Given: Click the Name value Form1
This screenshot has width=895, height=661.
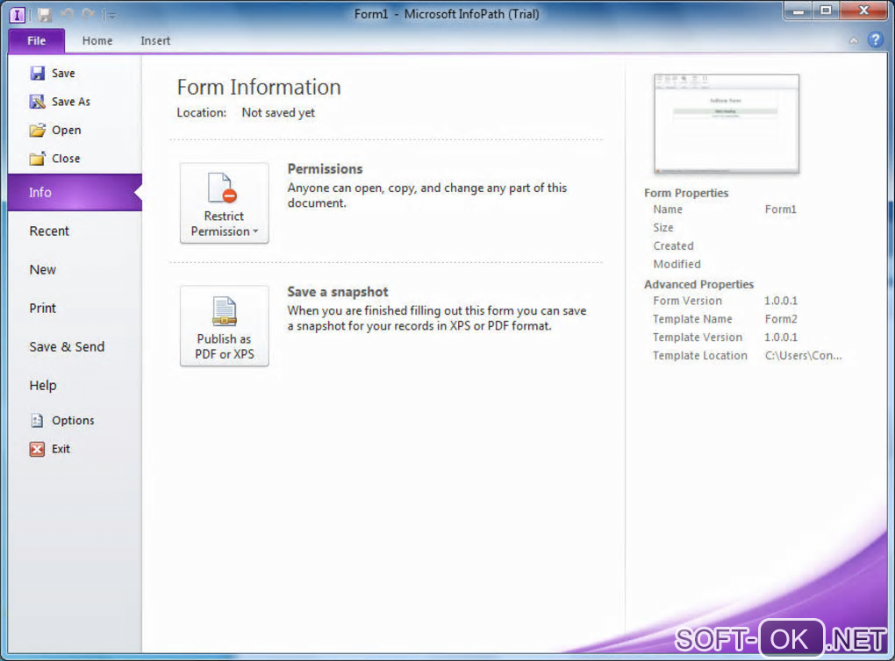Looking at the screenshot, I should pyautogui.click(x=780, y=210).
